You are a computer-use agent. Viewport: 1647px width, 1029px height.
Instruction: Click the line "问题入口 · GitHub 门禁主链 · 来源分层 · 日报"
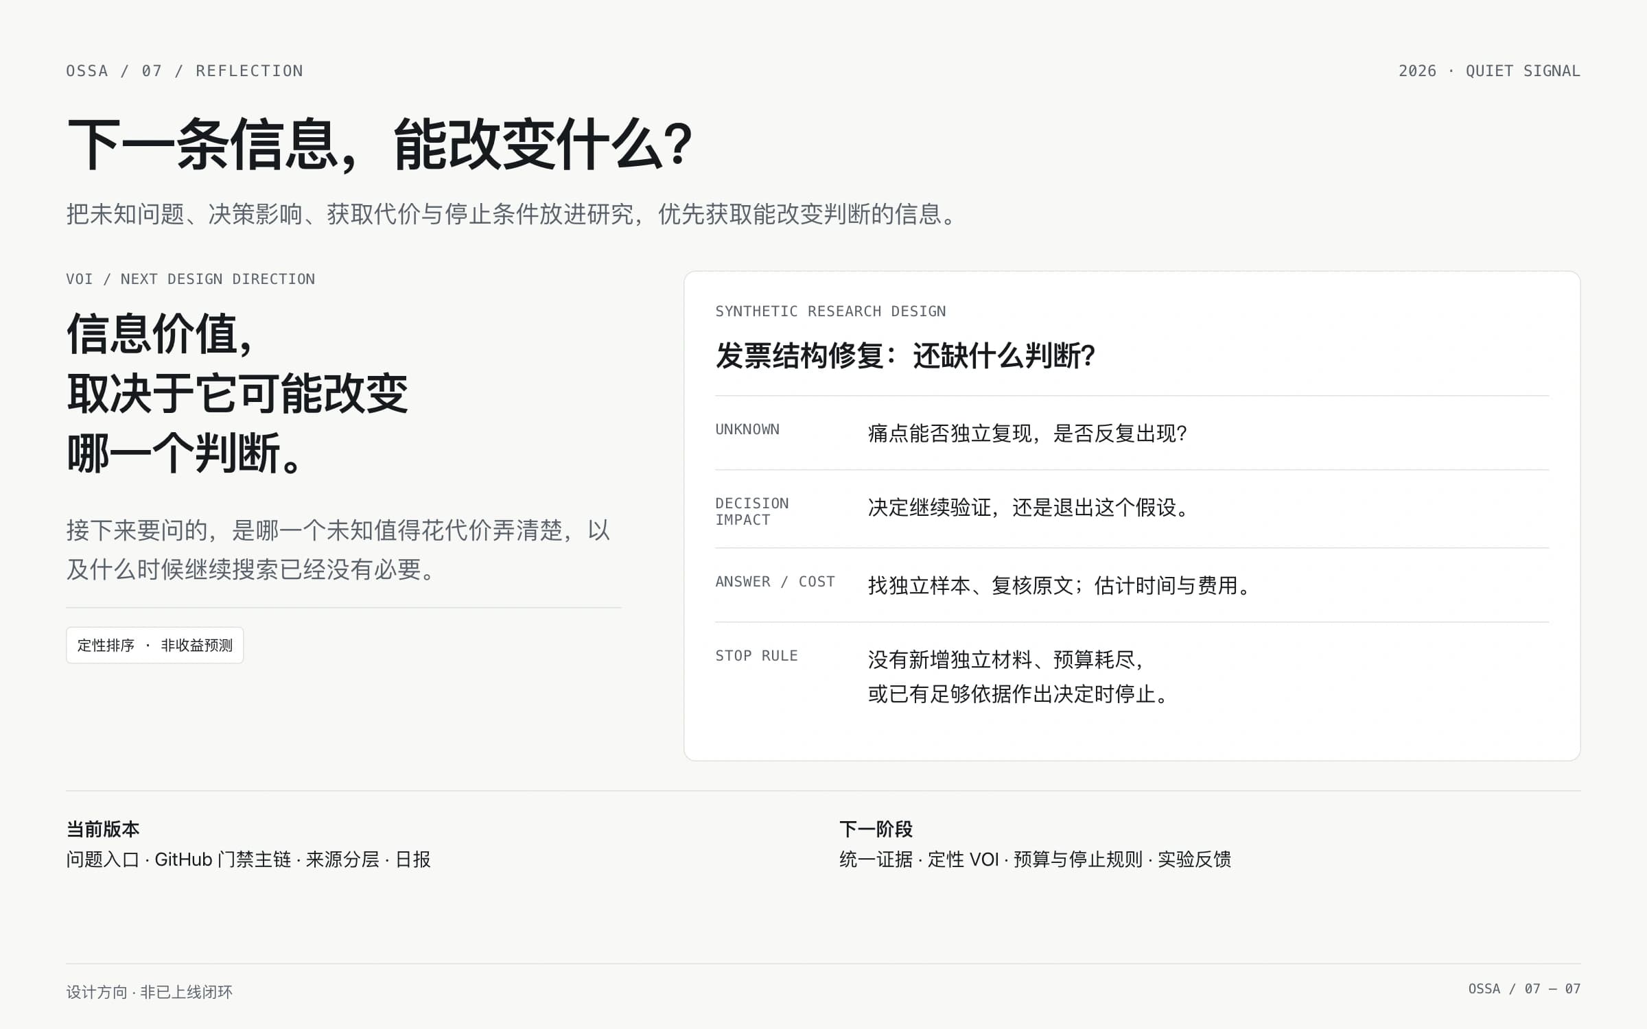point(248,859)
